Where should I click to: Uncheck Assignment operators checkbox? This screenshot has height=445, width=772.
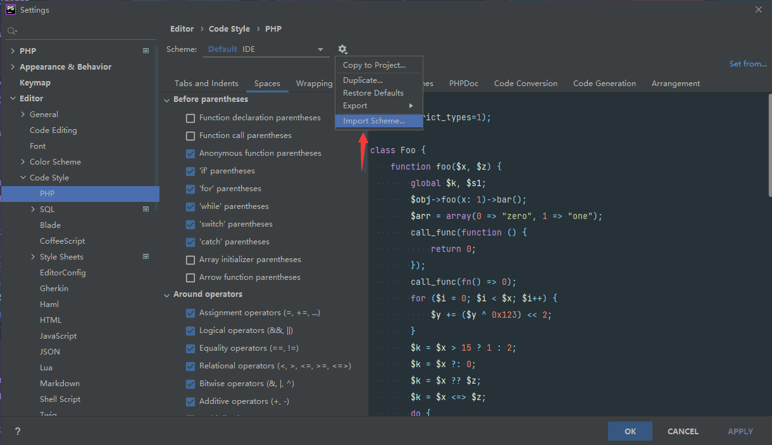[190, 313]
